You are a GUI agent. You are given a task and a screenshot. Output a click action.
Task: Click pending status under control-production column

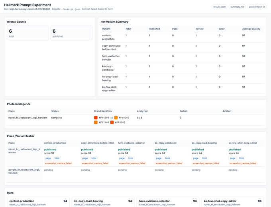coord(48,170)
